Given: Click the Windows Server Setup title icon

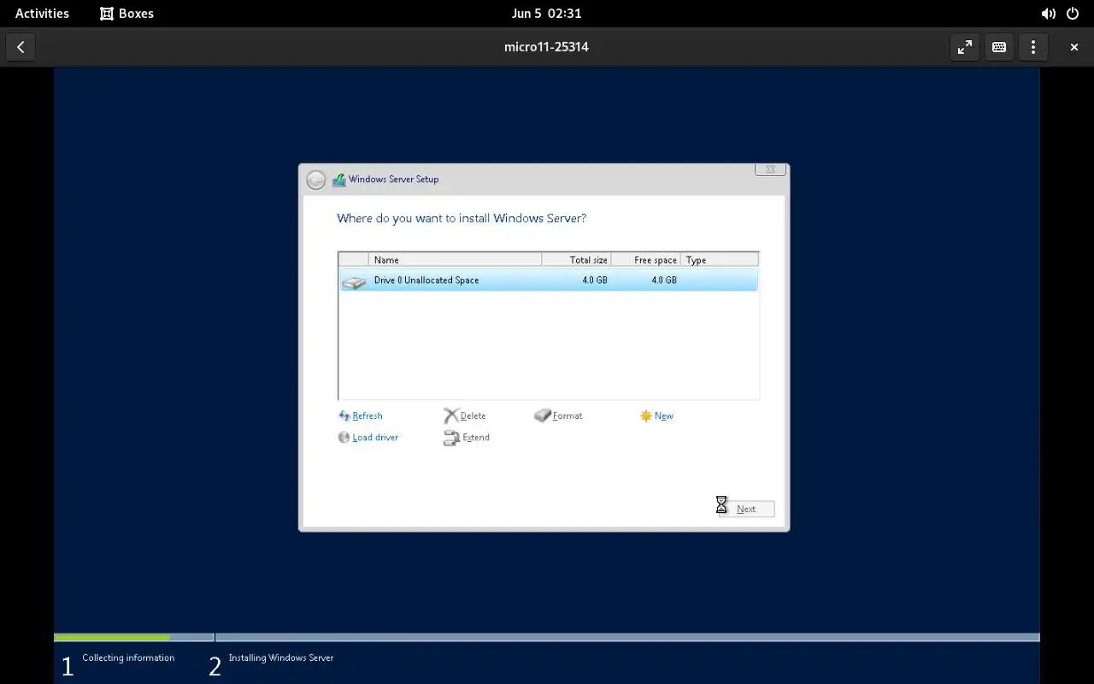Looking at the screenshot, I should [x=339, y=180].
